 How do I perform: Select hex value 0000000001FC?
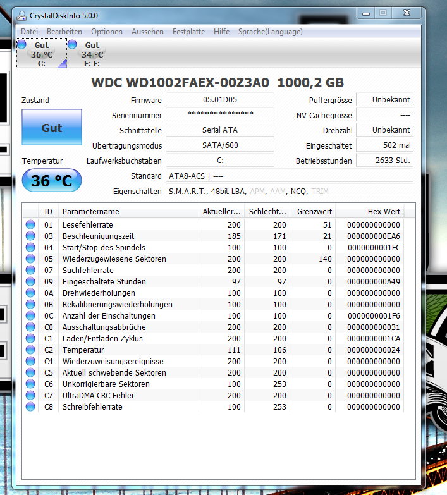point(374,248)
